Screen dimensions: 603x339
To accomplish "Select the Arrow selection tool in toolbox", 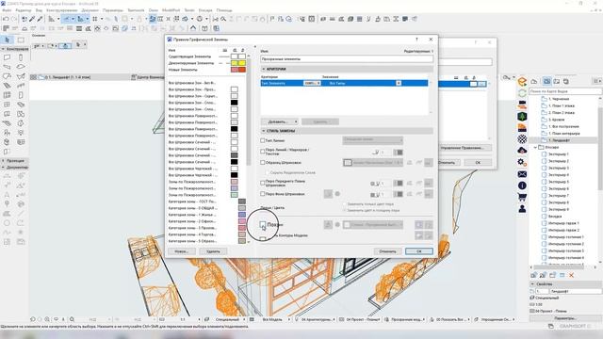I will (x=8, y=40).
